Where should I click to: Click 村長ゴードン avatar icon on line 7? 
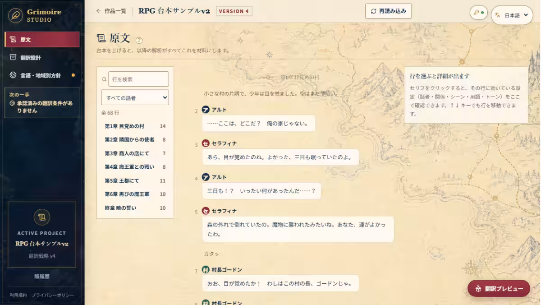[x=206, y=270]
